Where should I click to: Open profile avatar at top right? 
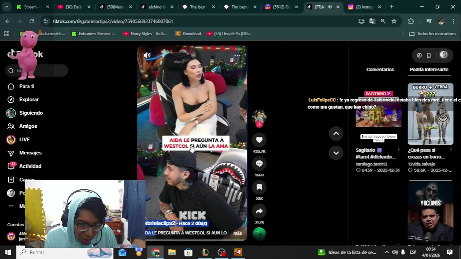pos(444,55)
